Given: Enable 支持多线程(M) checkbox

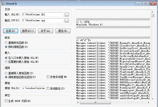Looking at the screenshot, I should click(x=48, y=77).
